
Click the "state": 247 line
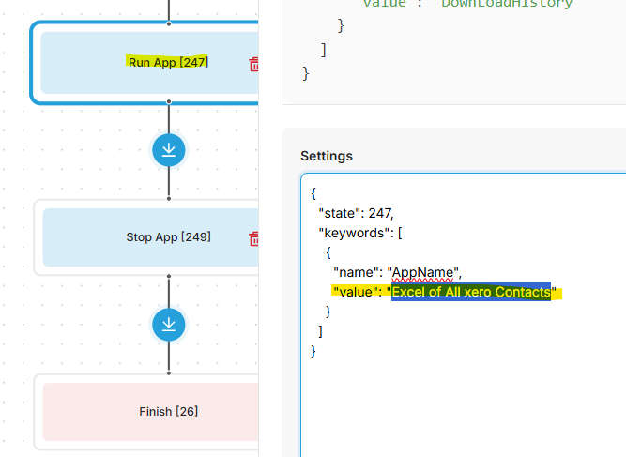point(356,213)
